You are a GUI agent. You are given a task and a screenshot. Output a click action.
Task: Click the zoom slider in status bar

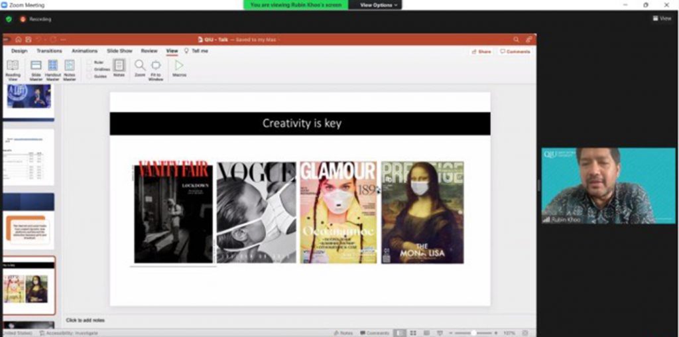point(473,332)
